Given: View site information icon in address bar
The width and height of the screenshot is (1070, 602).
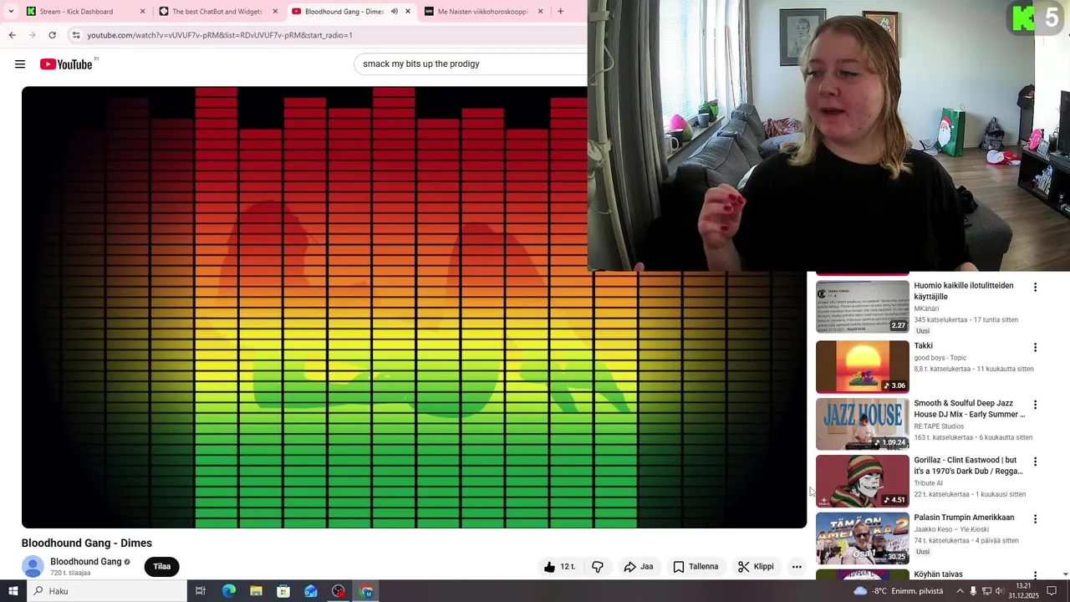Looking at the screenshot, I should pyautogui.click(x=76, y=35).
